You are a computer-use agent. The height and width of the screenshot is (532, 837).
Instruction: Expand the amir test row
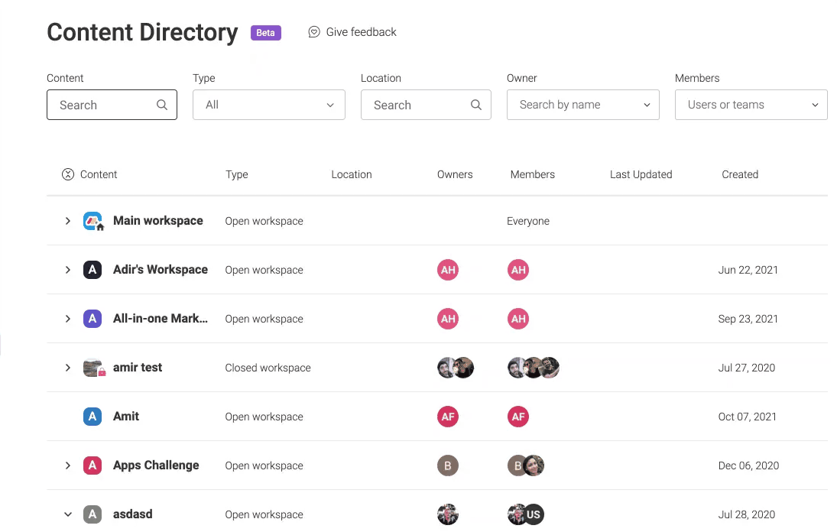[68, 368]
